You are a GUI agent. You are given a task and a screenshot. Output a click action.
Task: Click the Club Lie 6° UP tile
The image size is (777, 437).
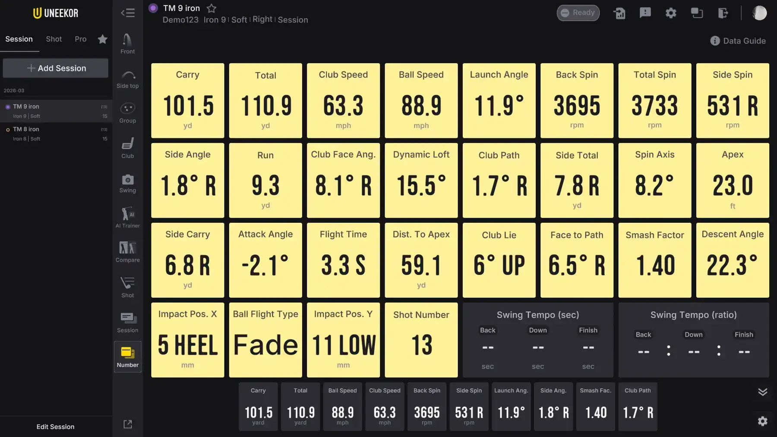[499, 260]
